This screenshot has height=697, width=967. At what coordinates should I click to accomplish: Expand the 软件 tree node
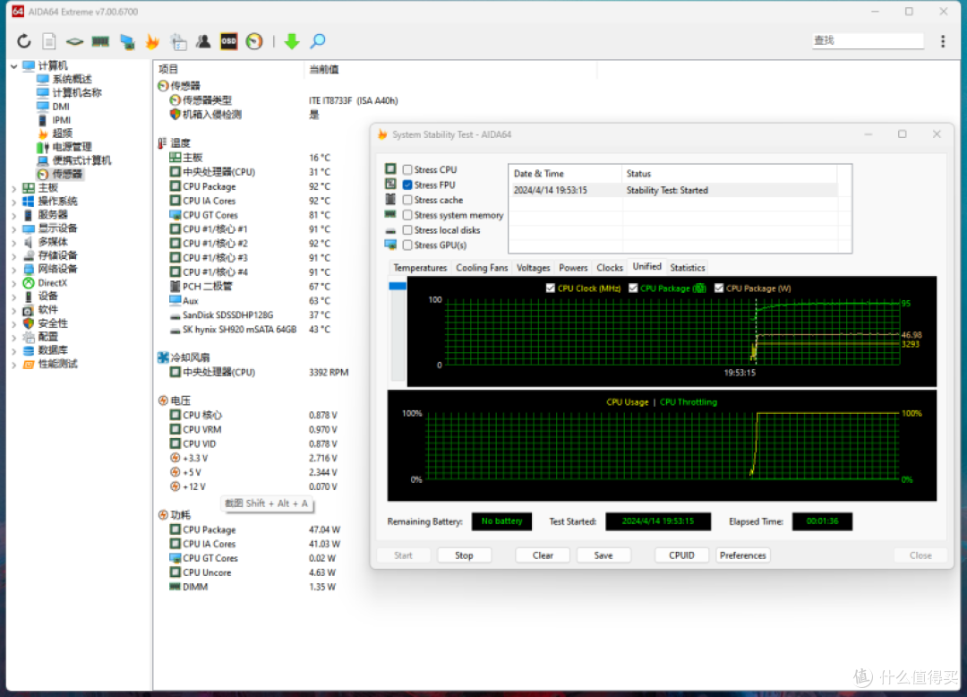point(13,310)
